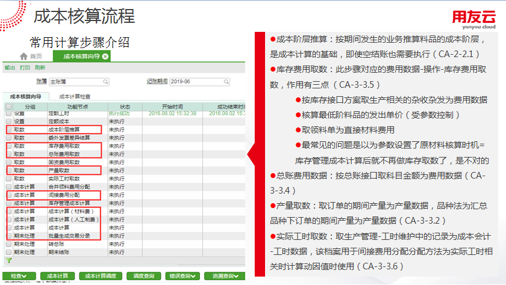Open the 错误查询 dropdown menu
The height and width of the screenshot is (285, 506).
point(181,276)
